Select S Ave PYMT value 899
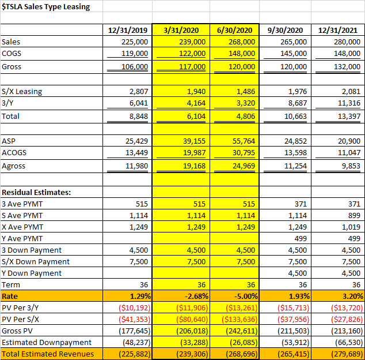This screenshot has width=365, height=360. point(354,216)
